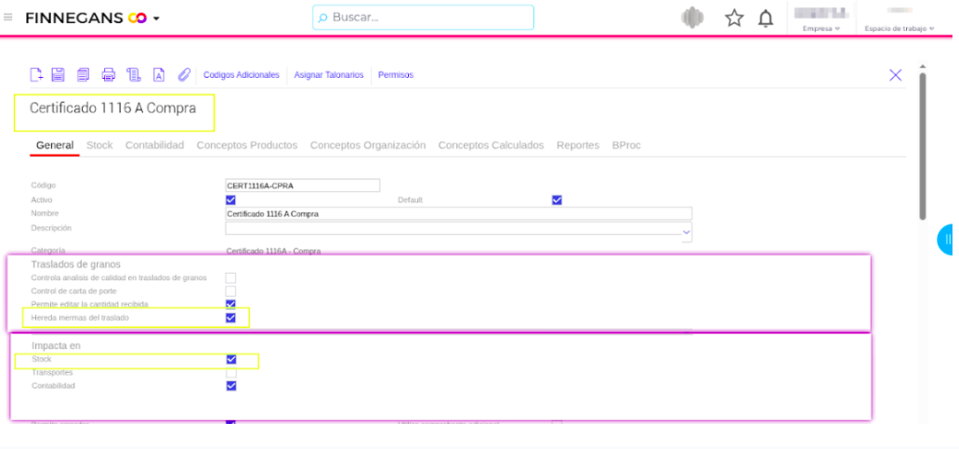The width and height of the screenshot is (959, 449).
Task: Toggle Impacta en Contabilidad checkbox
Action: point(231,386)
